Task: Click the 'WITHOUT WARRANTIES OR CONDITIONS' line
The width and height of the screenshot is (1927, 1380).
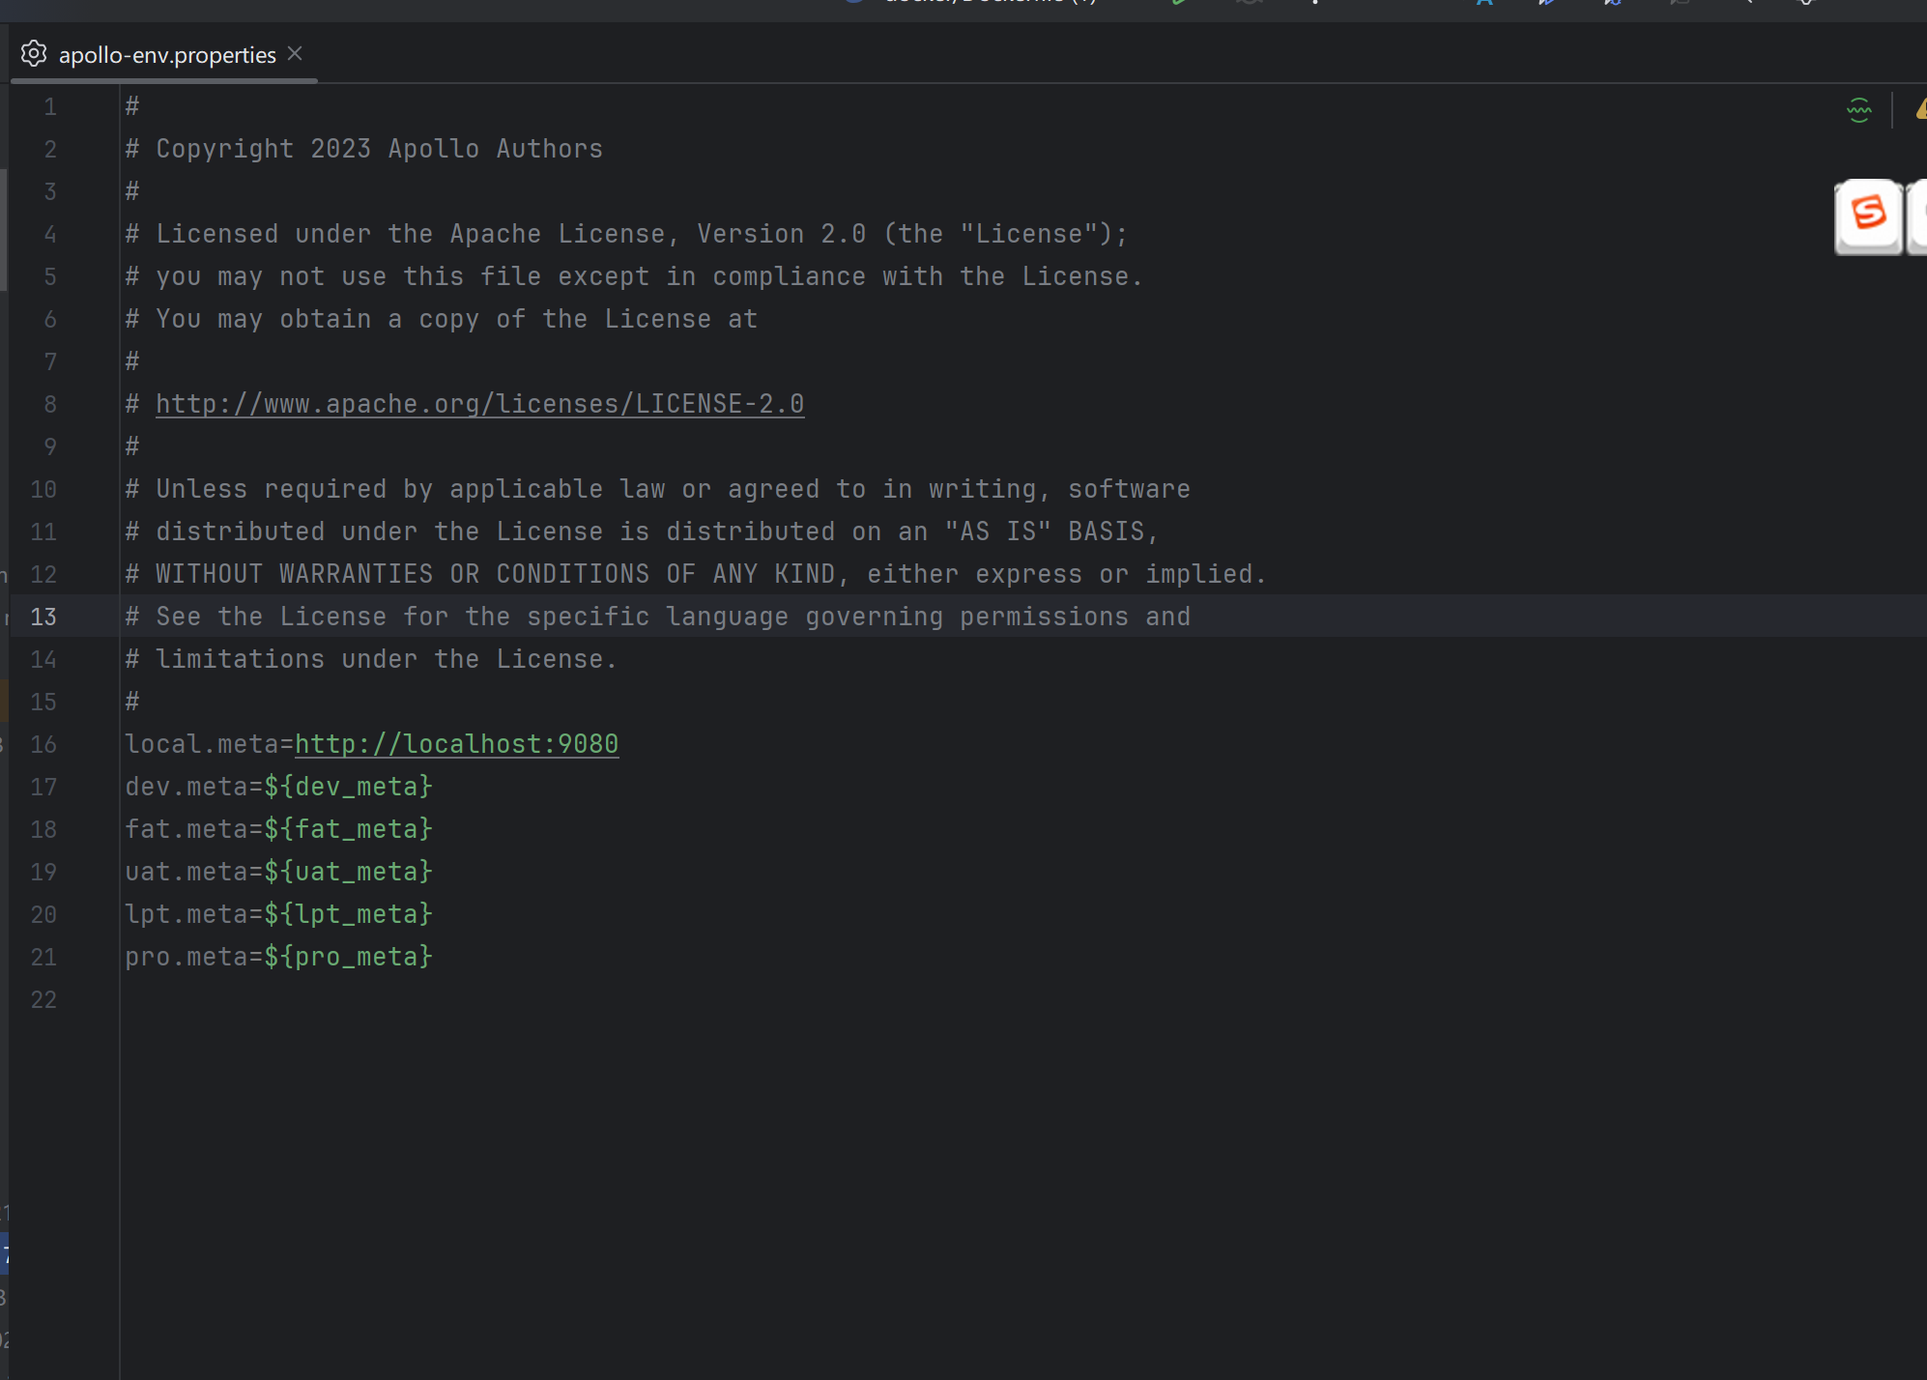Action: tap(696, 574)
